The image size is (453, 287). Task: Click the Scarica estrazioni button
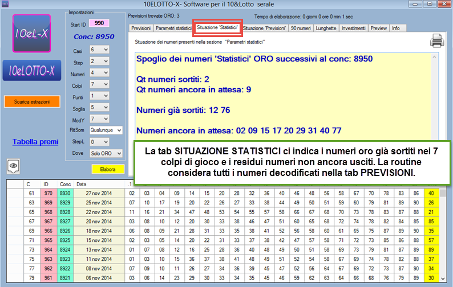[x=32, y=102]
